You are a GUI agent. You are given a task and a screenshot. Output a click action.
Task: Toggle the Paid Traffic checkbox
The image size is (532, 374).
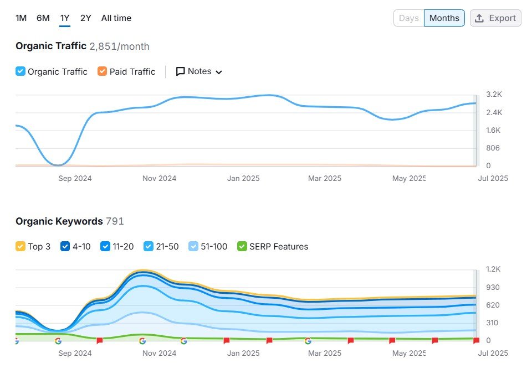tap(102, 71)
